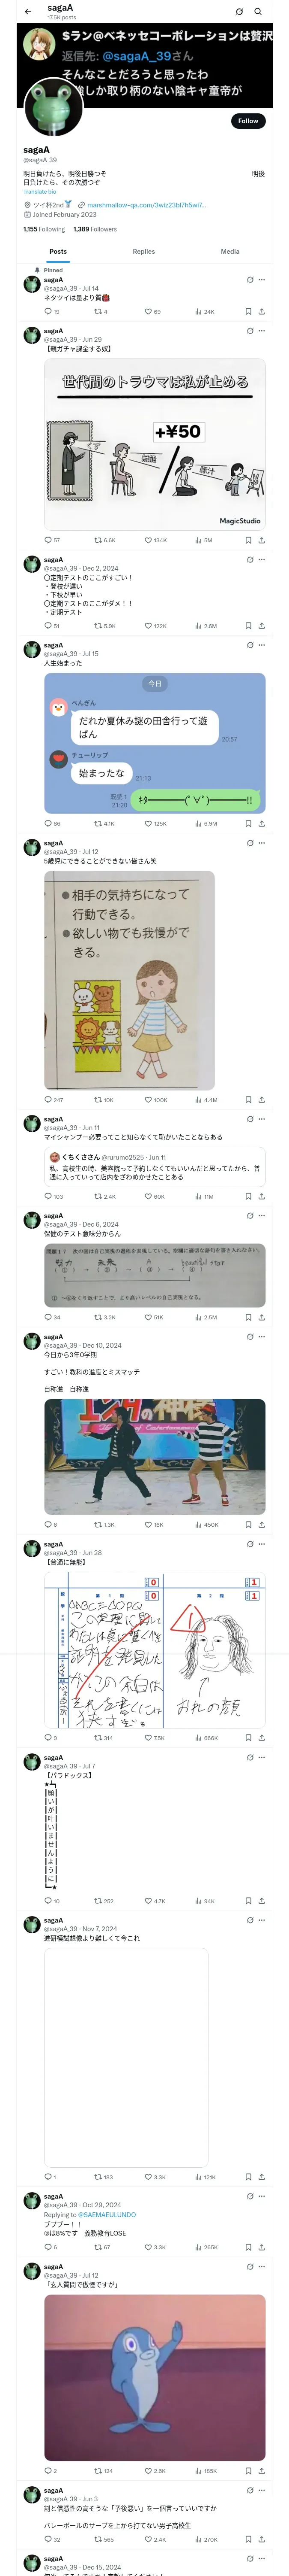
Task: View analytics of the Jun 11 quote post
Action: click(x=204, y=1196)
